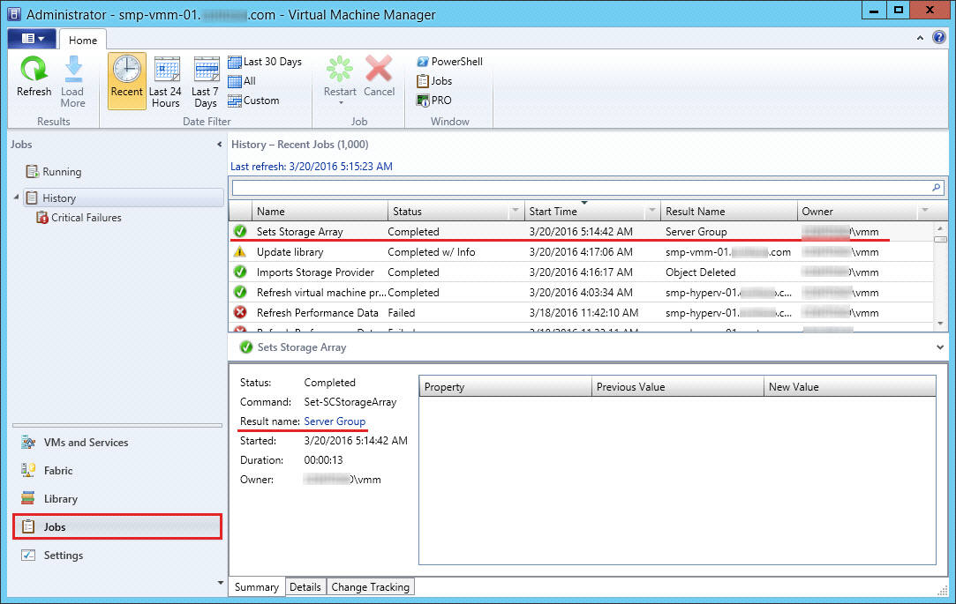Switch to the Change Tracking tab

370,587
